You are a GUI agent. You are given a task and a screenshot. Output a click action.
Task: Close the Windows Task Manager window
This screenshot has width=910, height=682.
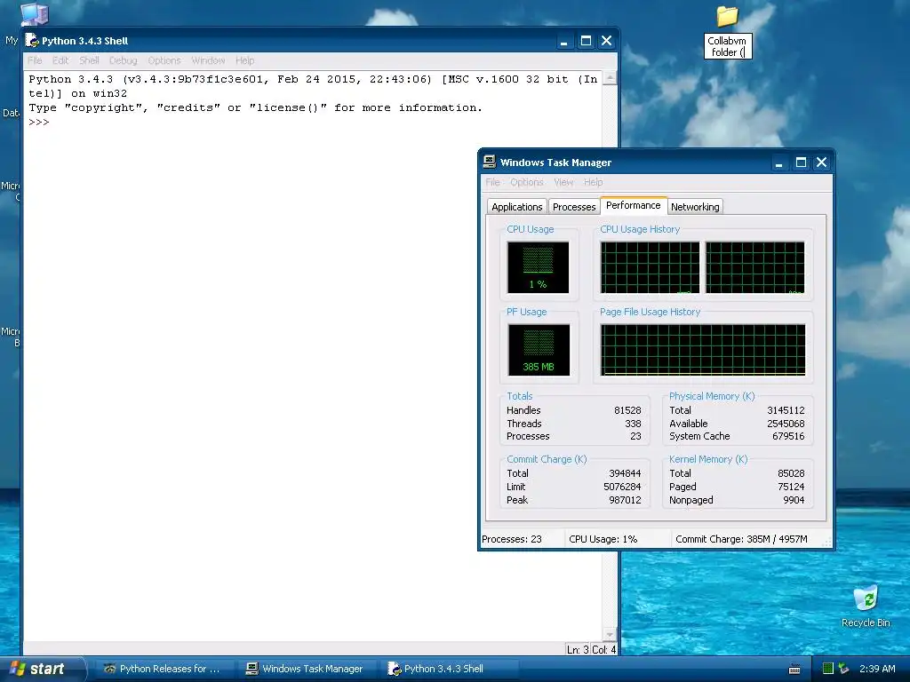tap(821, 163)
